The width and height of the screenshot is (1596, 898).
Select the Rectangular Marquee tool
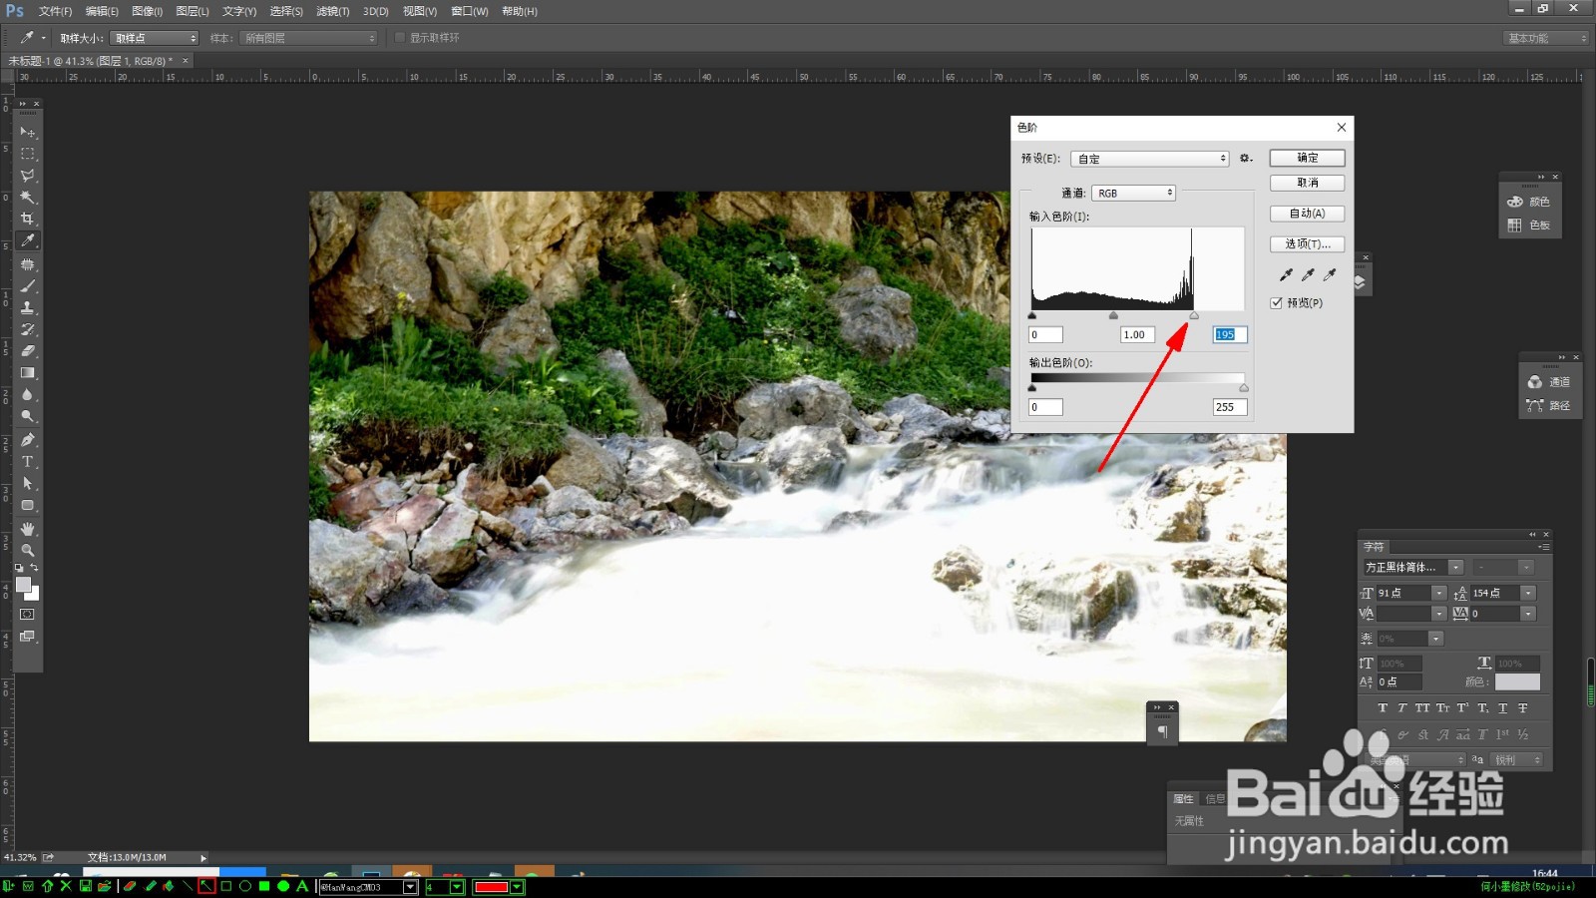(x=28, y=154)
